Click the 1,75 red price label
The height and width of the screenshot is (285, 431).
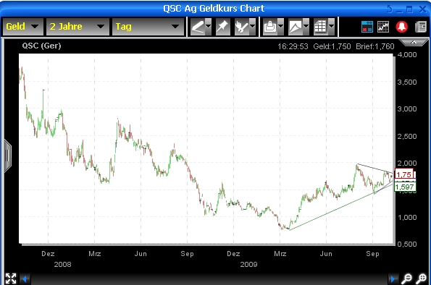(x=403, y=174)
